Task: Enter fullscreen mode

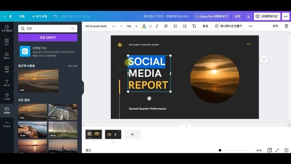Action: pyautogui.click(x=277, y=150)
